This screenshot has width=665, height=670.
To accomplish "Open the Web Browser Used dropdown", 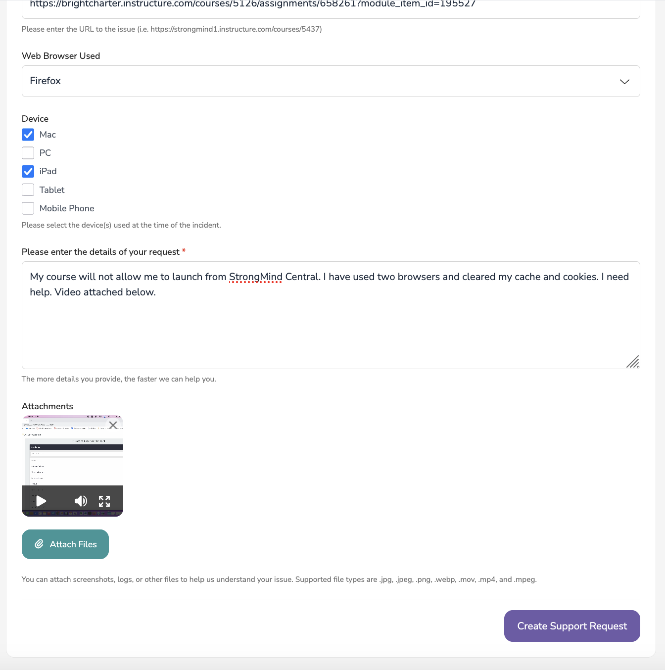I will click(x=331, y=81).
